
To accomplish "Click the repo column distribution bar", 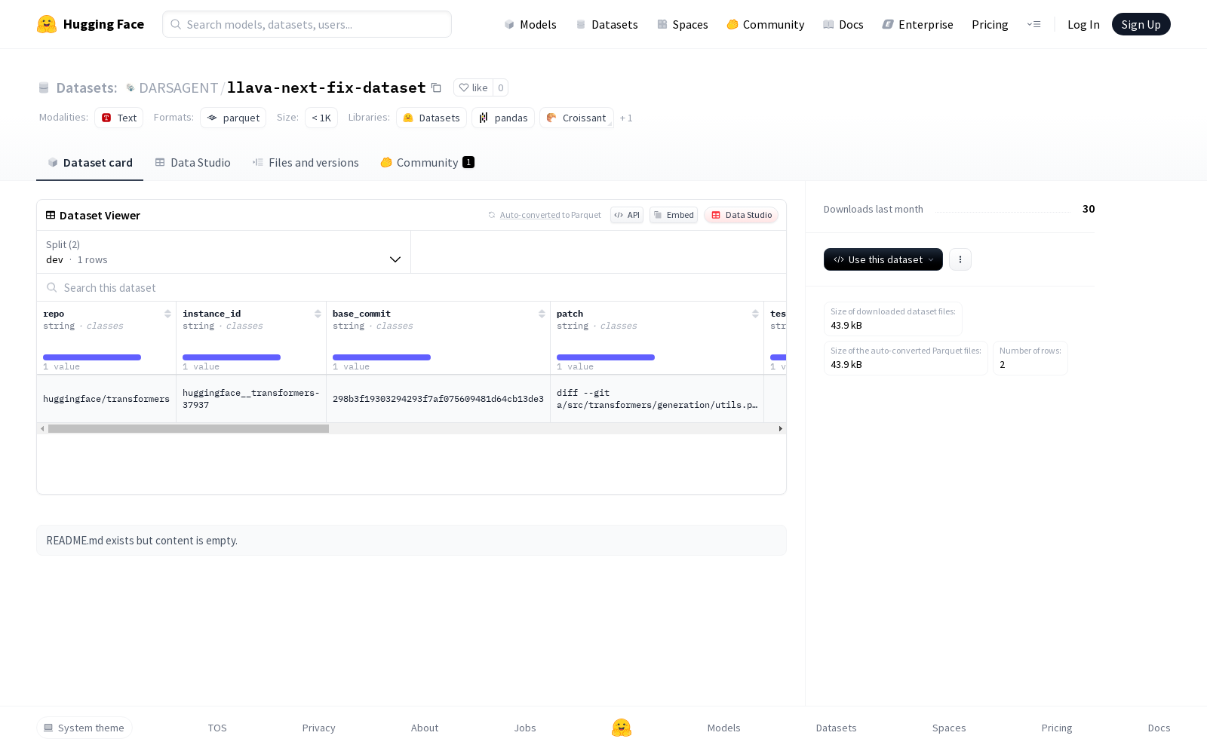I will (x=92, y=357).
